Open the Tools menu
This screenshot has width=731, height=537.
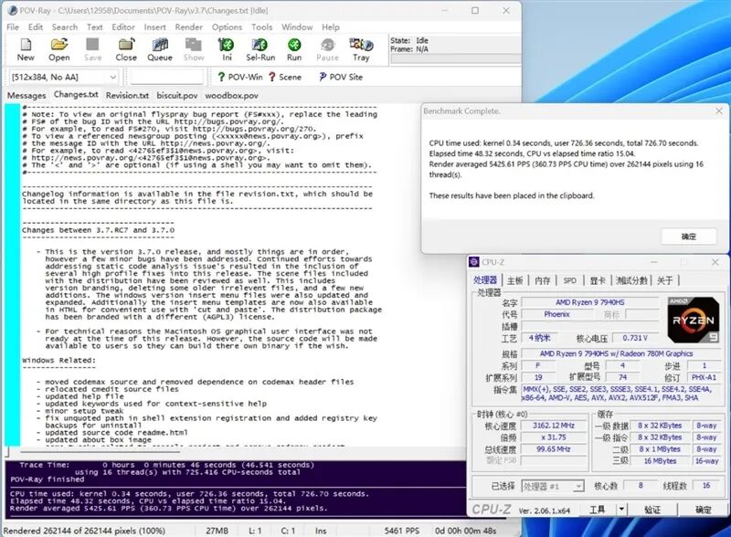(262, 27)
